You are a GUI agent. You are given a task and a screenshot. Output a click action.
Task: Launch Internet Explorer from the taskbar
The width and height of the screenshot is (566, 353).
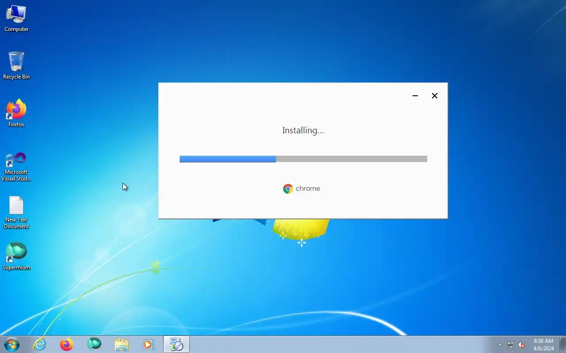(x=40, y=344)
